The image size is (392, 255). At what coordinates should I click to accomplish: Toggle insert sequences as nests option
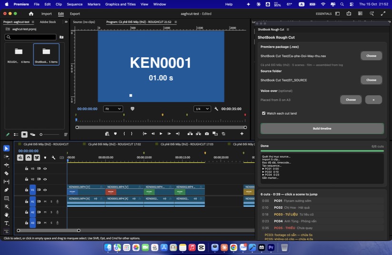pos(20,158)
